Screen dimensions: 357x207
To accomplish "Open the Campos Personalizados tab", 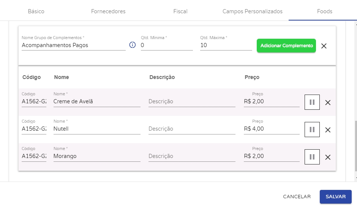I will click(253, 11).
